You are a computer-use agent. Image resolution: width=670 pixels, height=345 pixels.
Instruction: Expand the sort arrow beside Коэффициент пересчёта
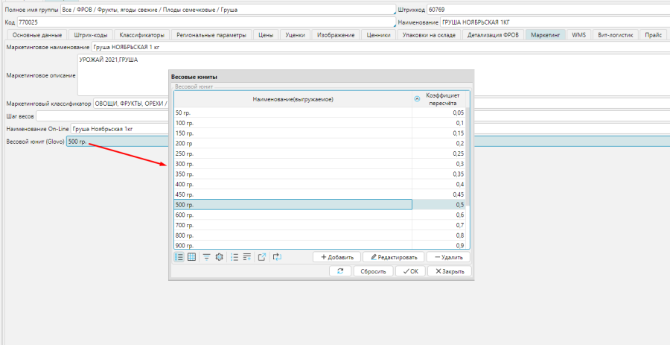[x=416, y=99]
